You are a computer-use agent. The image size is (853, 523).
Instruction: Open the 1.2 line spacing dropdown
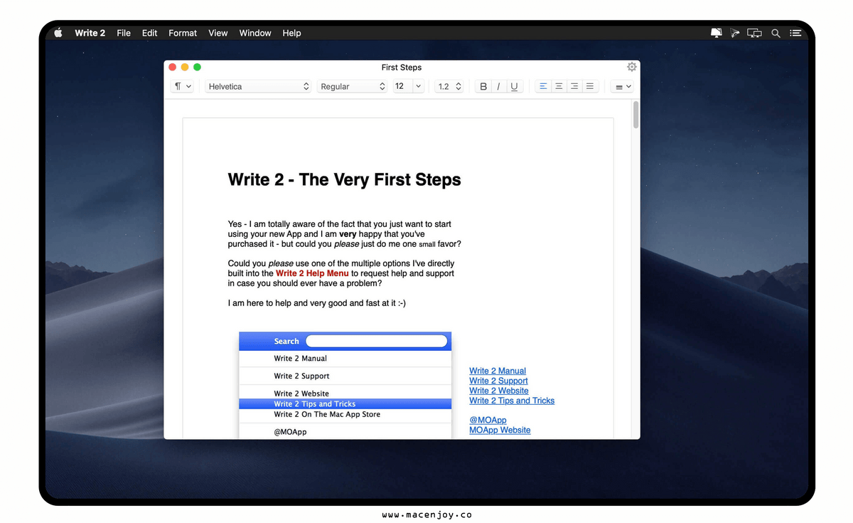click(x=449, y=86)
